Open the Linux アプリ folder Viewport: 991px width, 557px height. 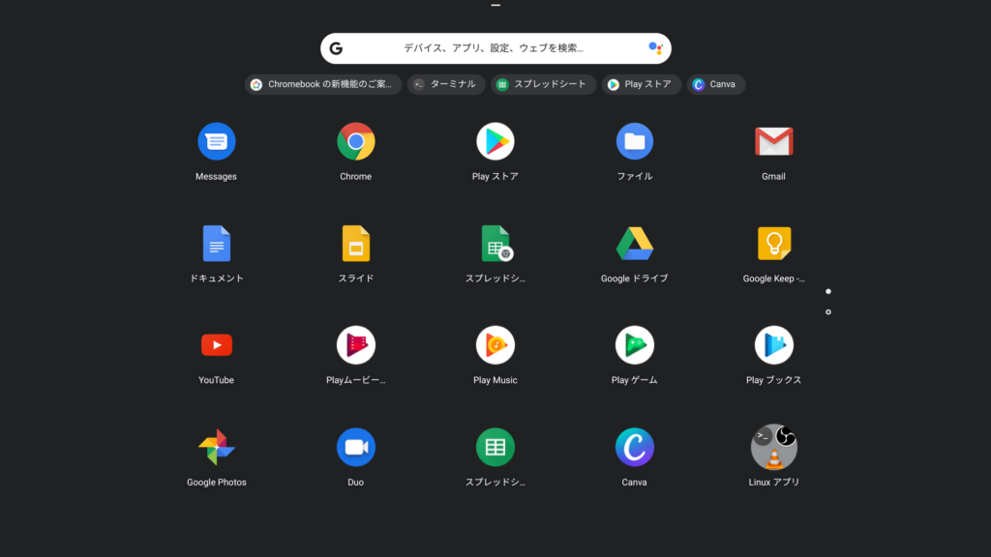tap(773, 447)
